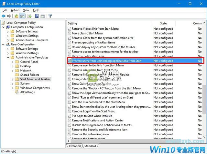Open the Help menu
This screenshot has width=207, height=154.
(36, 10)
